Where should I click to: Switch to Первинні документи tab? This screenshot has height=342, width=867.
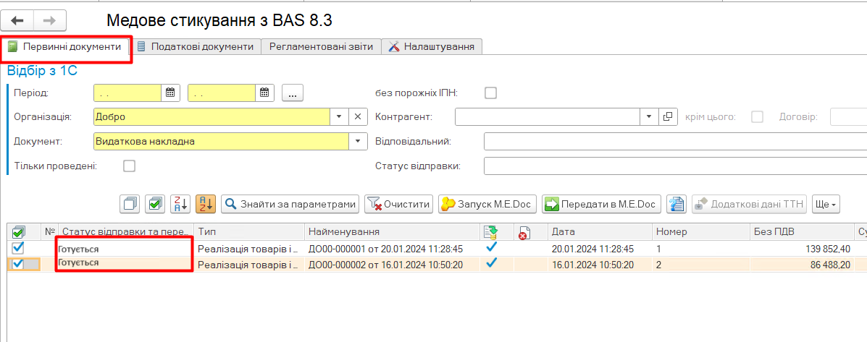tap(65, 47)
